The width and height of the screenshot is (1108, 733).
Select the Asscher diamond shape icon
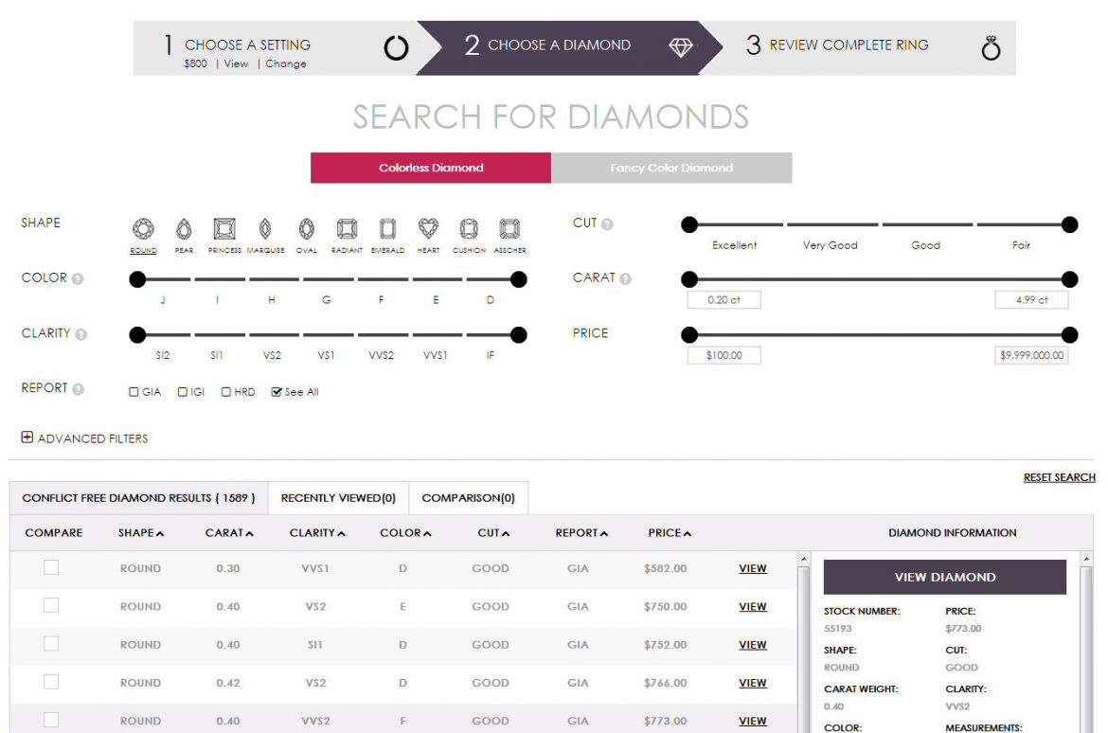click(509, 230)
